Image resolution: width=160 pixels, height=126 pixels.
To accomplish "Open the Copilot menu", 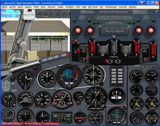I will tap(60, 7).
